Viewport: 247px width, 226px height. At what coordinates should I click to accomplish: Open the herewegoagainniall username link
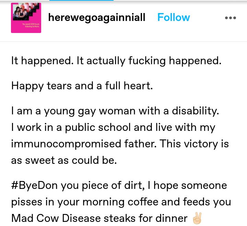pyautogui.click(x=96, y=18)
